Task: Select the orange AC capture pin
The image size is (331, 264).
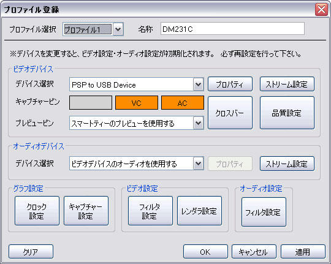Action: (183, 102)
